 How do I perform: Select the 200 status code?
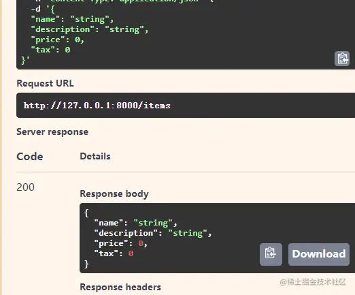(x=25, y=187)
